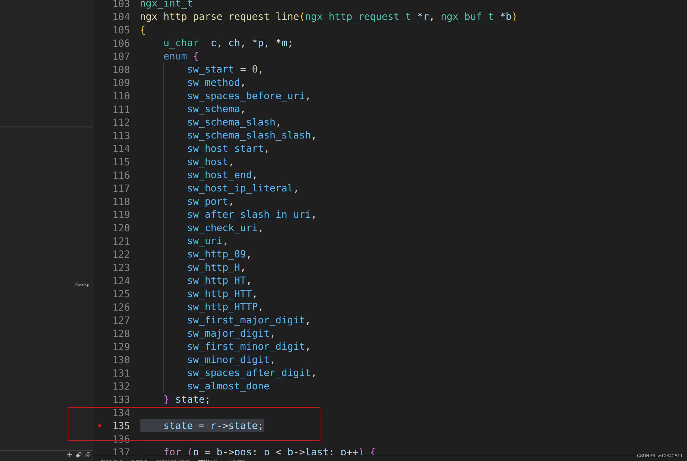Screen dimensions: 687x461
Task: Click sw_schema_slash_slash enum member
Action: tap(249, 135)
